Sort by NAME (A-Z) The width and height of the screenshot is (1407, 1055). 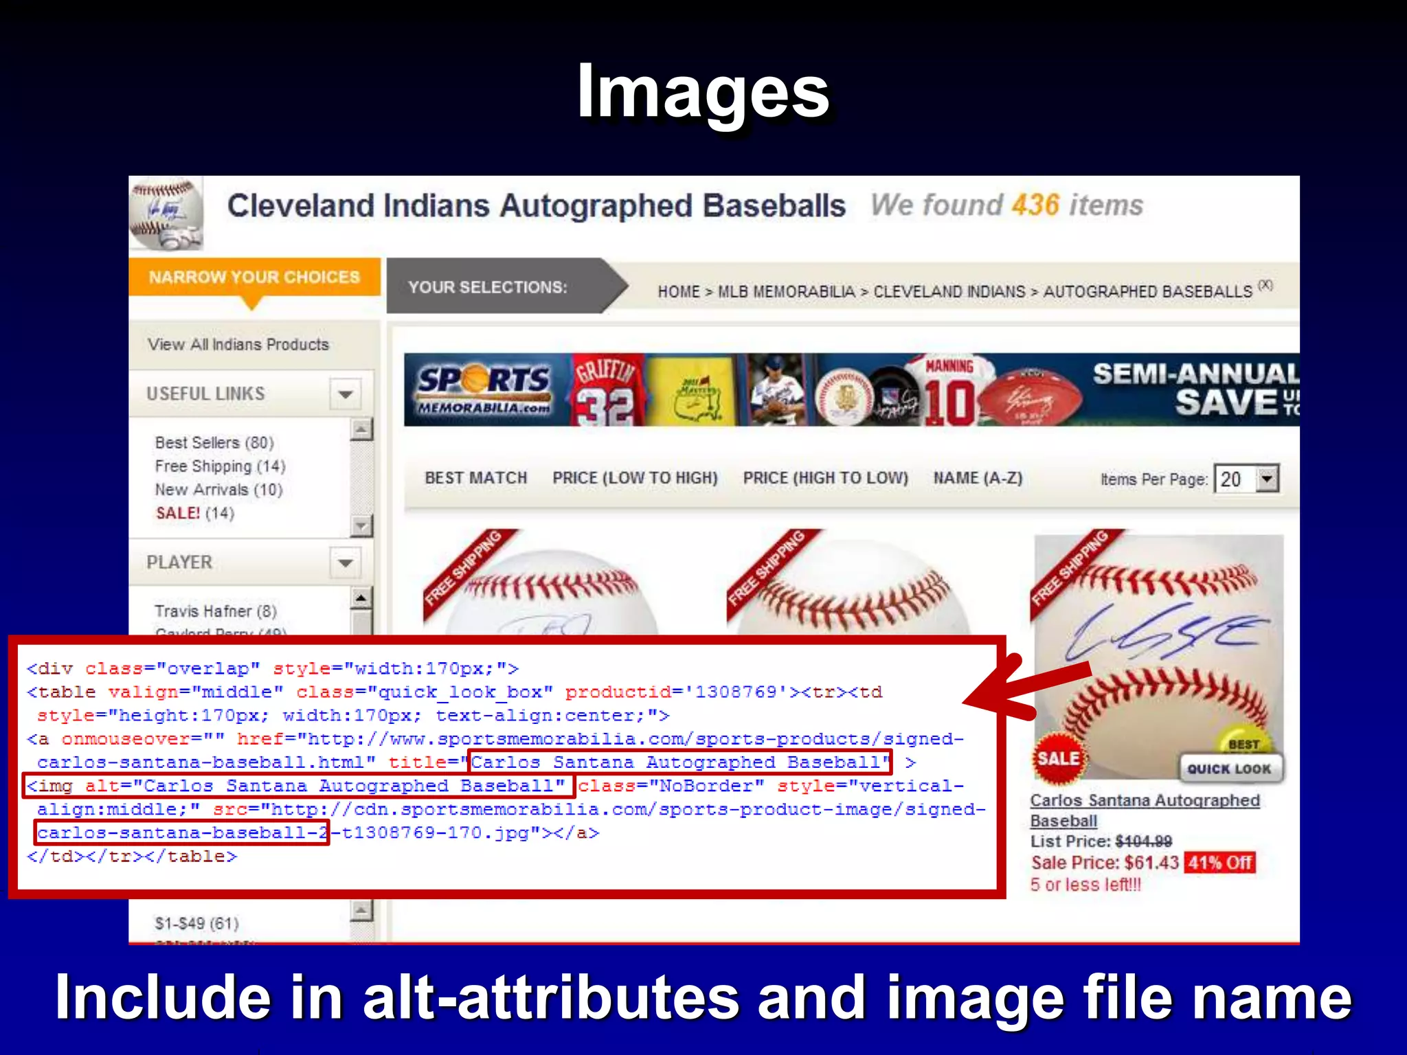(x=978, y=477)
